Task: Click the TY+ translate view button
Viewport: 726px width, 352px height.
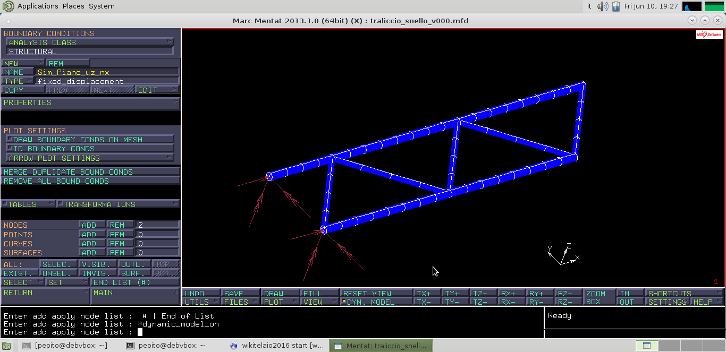Action: pyautogui.click(x=456, y=293)
